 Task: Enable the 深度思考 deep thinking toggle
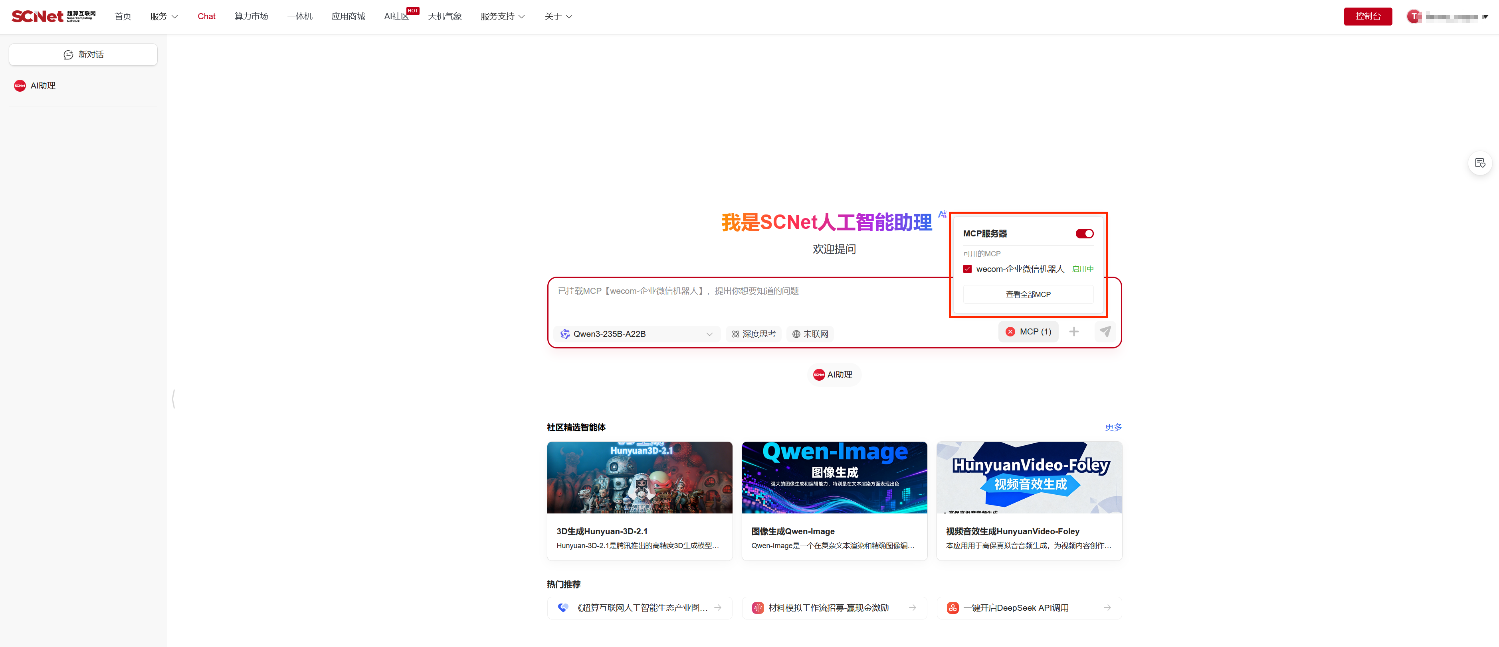pyautogui.click(x=754, y=334)
